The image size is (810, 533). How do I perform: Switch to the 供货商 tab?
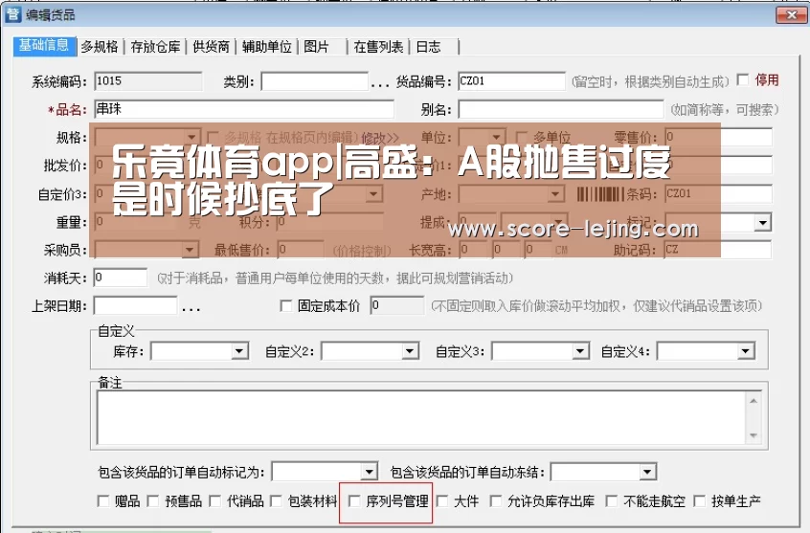[x=211, y=47]
